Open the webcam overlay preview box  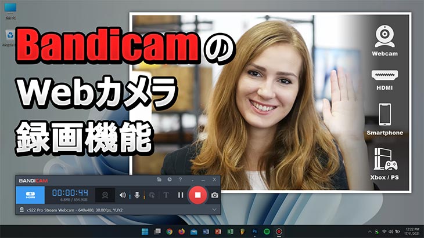pyautogui.click(x=105, y=195)
